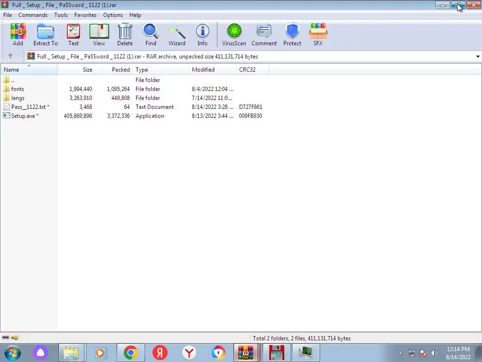Click packed value 1,095,264

[118, 89]
